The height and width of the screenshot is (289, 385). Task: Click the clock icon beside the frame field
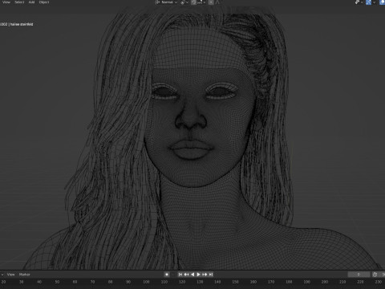[x=375, y=275]
